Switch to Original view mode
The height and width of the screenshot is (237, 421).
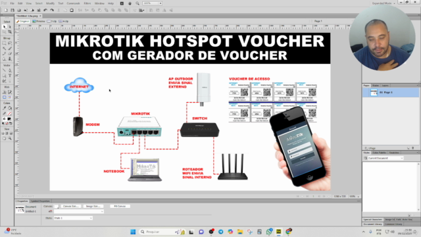coord(22,21)
